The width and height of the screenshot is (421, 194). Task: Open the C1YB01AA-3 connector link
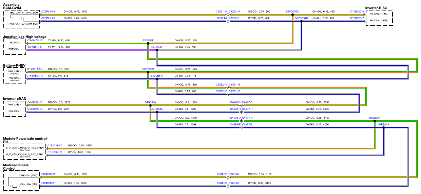[35, 69]
